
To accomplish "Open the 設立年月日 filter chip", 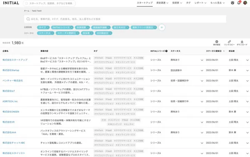I will (120, 27).
